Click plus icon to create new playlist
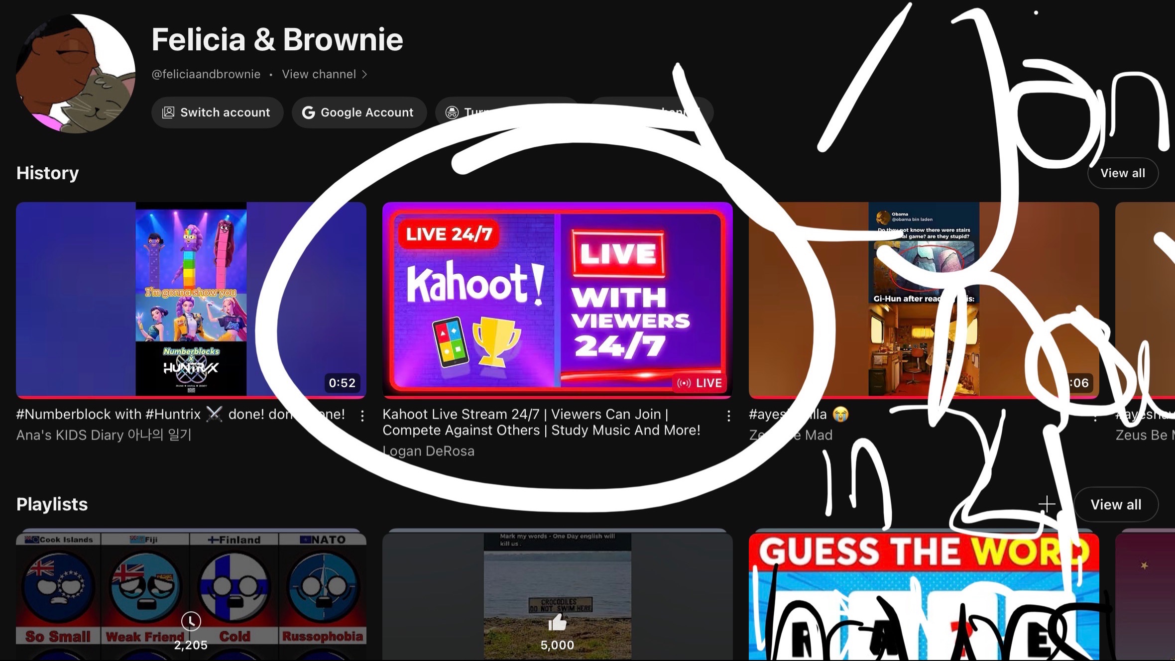Screen dimensions: 1175x661 [x=1047, y=504]
